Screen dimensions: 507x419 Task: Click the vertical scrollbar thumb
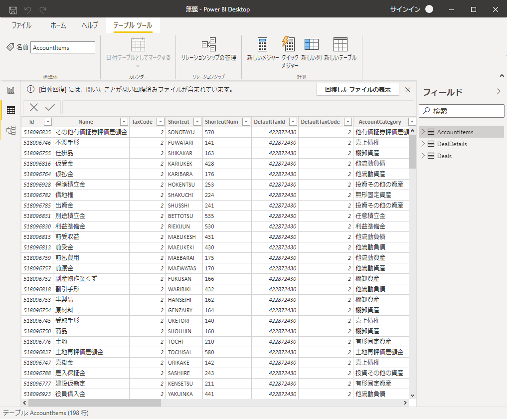(412, 152)
